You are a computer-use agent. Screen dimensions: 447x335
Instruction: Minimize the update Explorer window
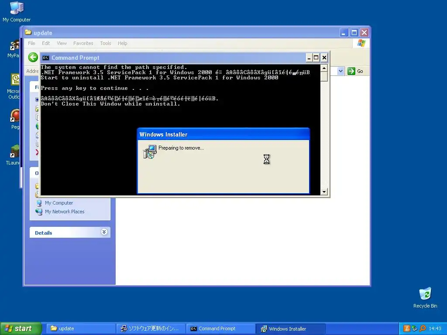tap(344, 32)
